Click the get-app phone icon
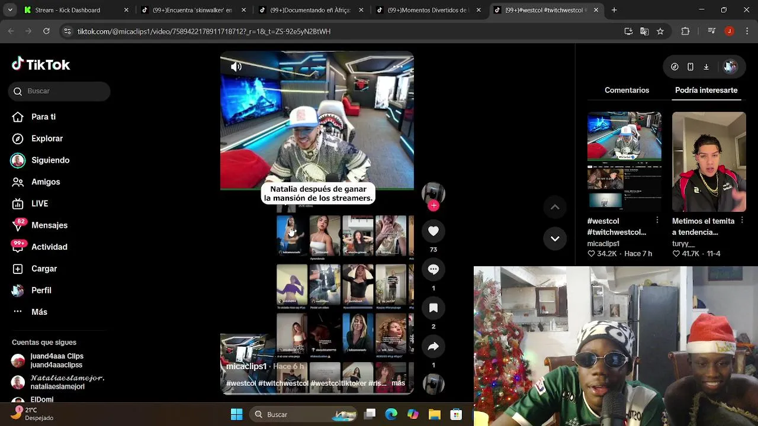The height and width of the screenshot is (426, 758). [690, 67]
